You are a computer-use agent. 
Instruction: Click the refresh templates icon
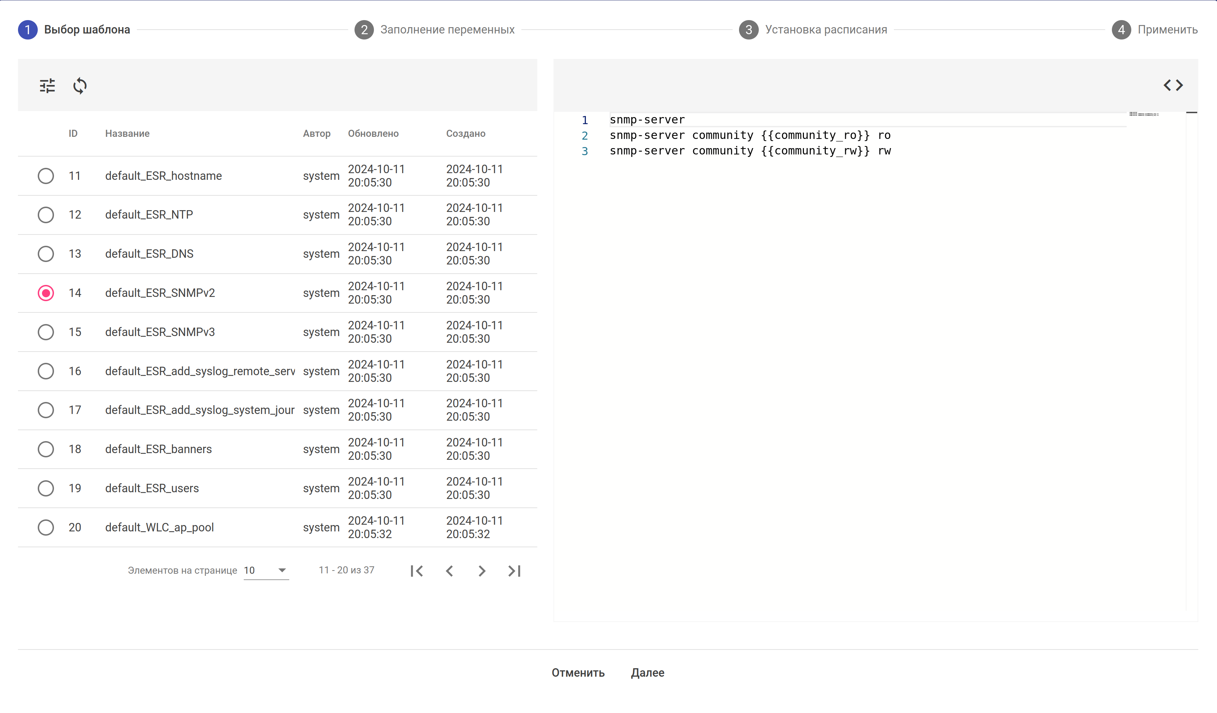[x=80, y=86]
